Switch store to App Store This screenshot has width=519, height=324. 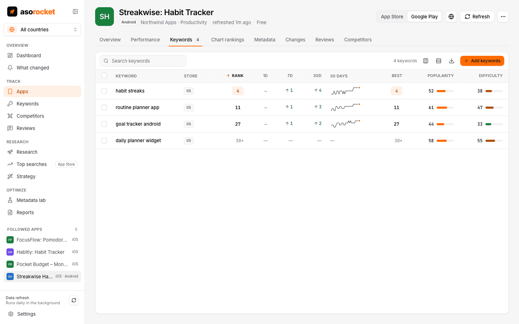pos(392,17)
